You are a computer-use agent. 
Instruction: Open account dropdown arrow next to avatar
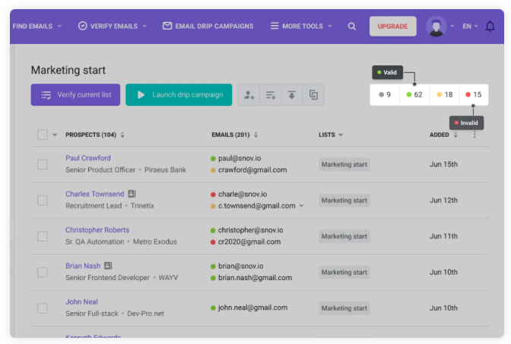pos(452,26)
